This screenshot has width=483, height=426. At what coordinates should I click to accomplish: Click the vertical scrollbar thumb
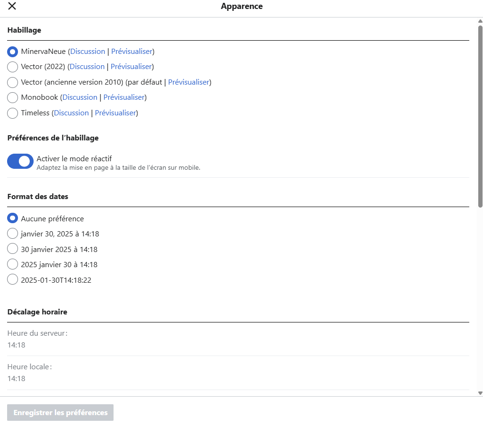pyautogui.click(x=480, y=116)
